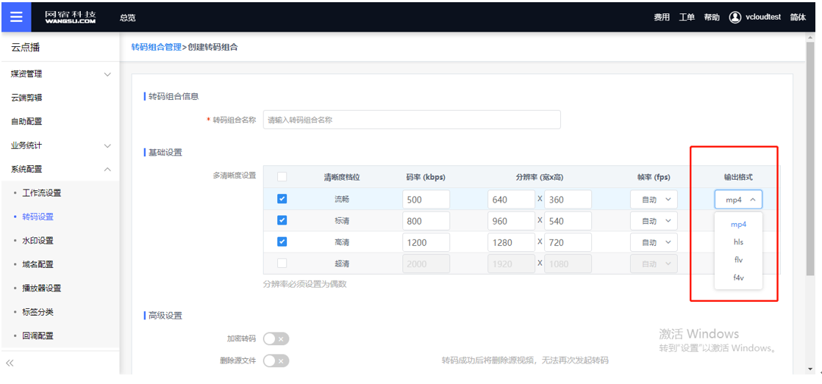Click the vcloudtest account name
Screen dimensions: 822x384
click(x=763, y=18)
